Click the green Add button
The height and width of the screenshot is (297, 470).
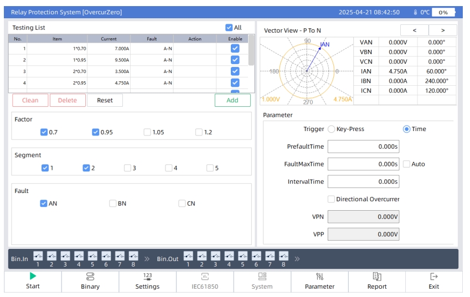(233, 100)
